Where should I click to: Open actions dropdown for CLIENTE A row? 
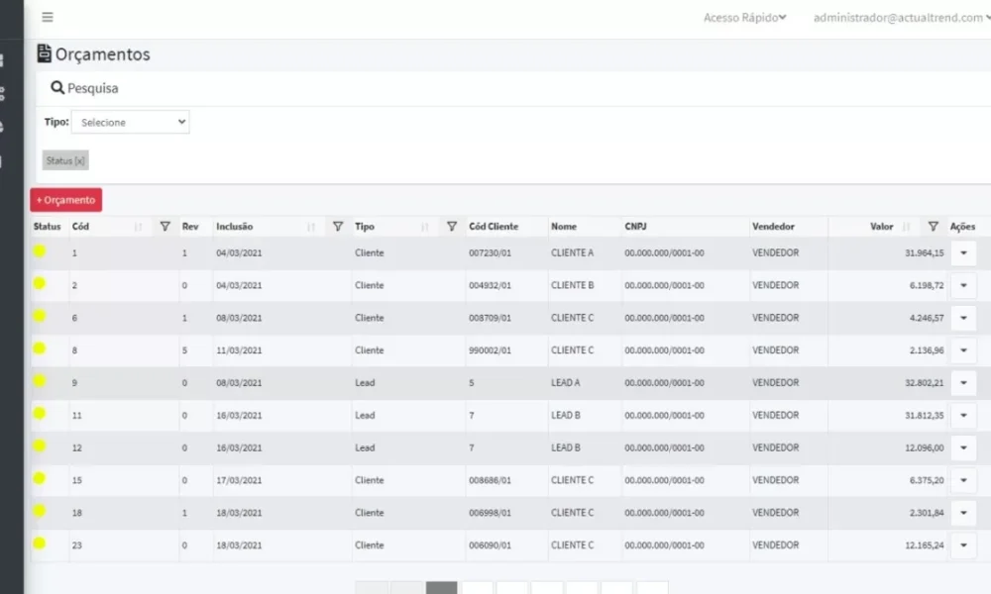click(x=963, y=253)
